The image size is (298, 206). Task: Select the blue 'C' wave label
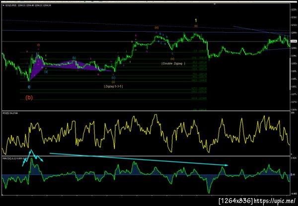click(29, 87)
